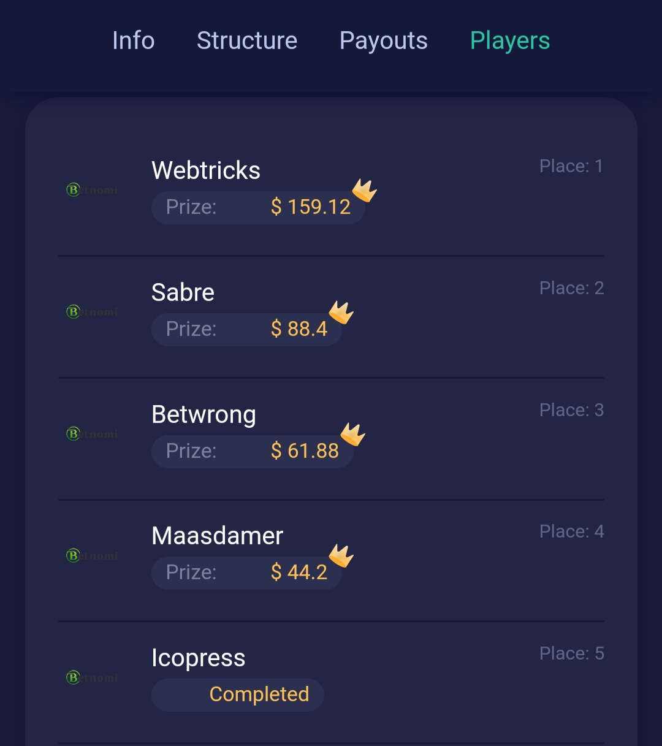The image size is (662, 746).
Task: Click the $ 88.4 prize pill
Action: pos(246,329)
